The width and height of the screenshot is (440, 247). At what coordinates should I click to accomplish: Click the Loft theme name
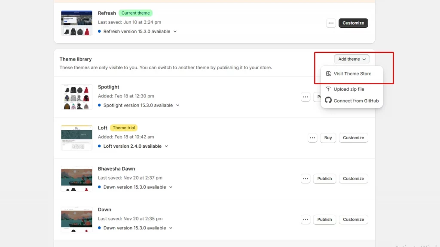tap(102, 128)
